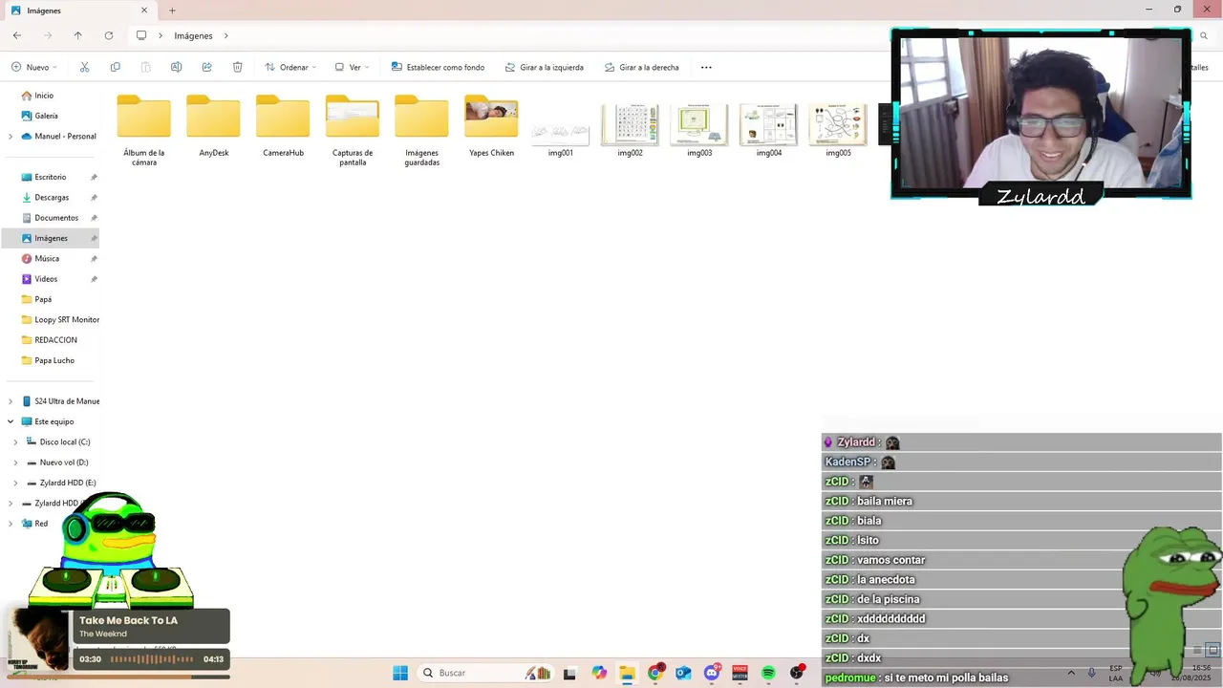1223x688 pixels.
Task: Expand Nuevo vol (D:) node
Action: pos(15,462)
